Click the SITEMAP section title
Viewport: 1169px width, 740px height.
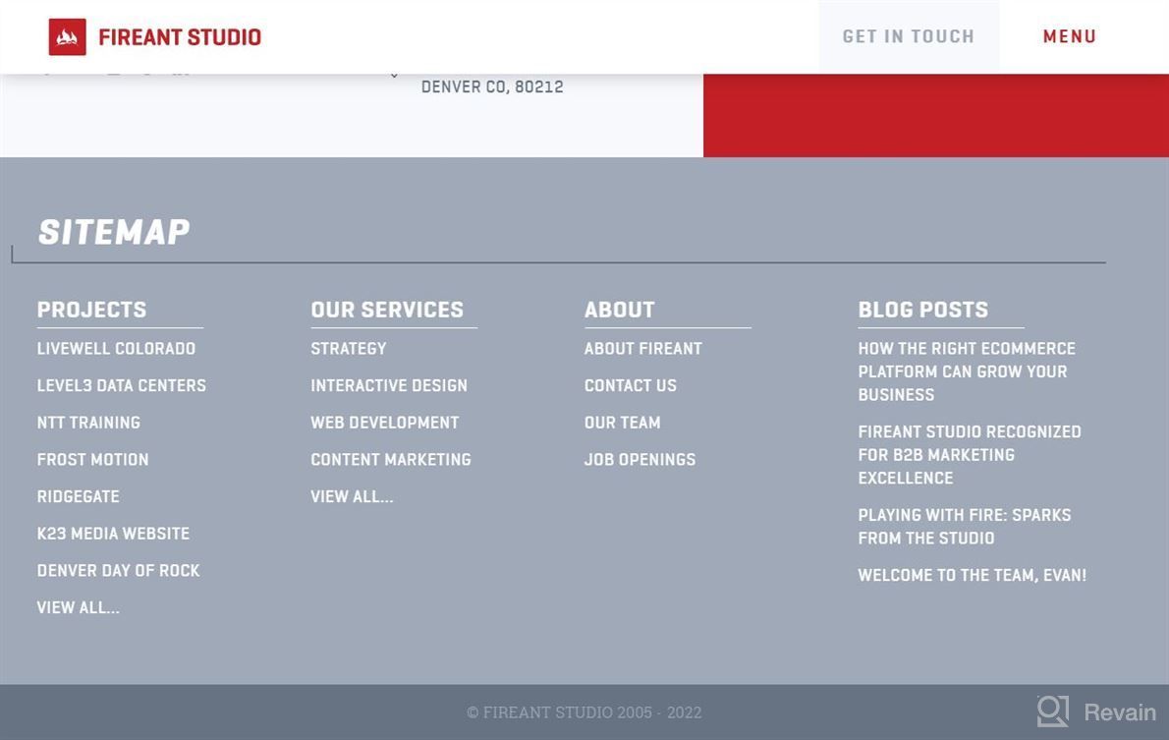tap(114, 232)
